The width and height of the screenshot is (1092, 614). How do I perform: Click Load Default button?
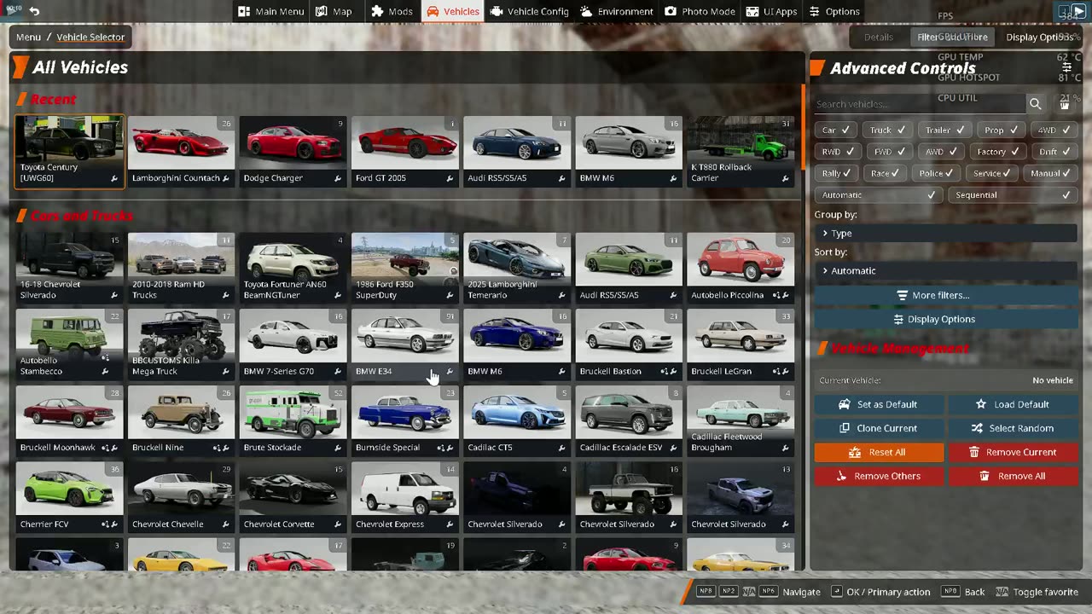1013,404
